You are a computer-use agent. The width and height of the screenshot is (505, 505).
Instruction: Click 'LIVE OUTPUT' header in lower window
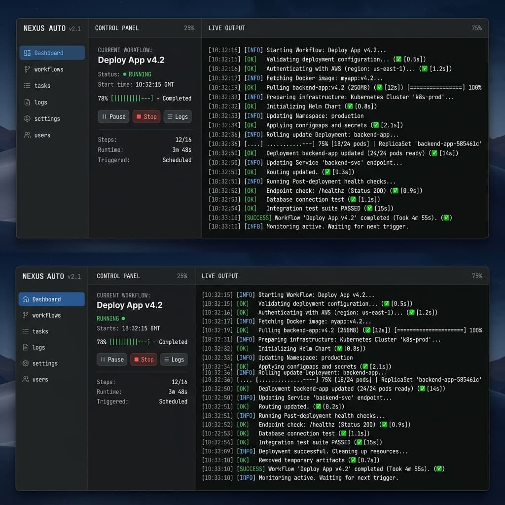click(220, 276)
